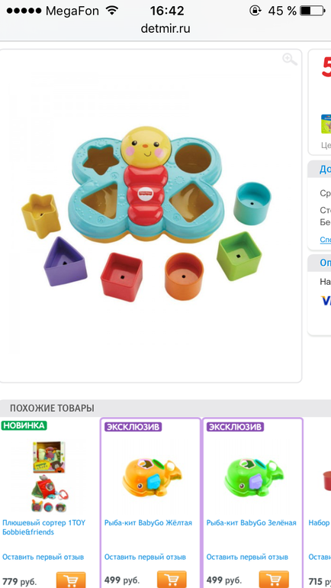Leave first review for green whale
The height and width of the screenshot is (588, 331).
pos(247,557)
